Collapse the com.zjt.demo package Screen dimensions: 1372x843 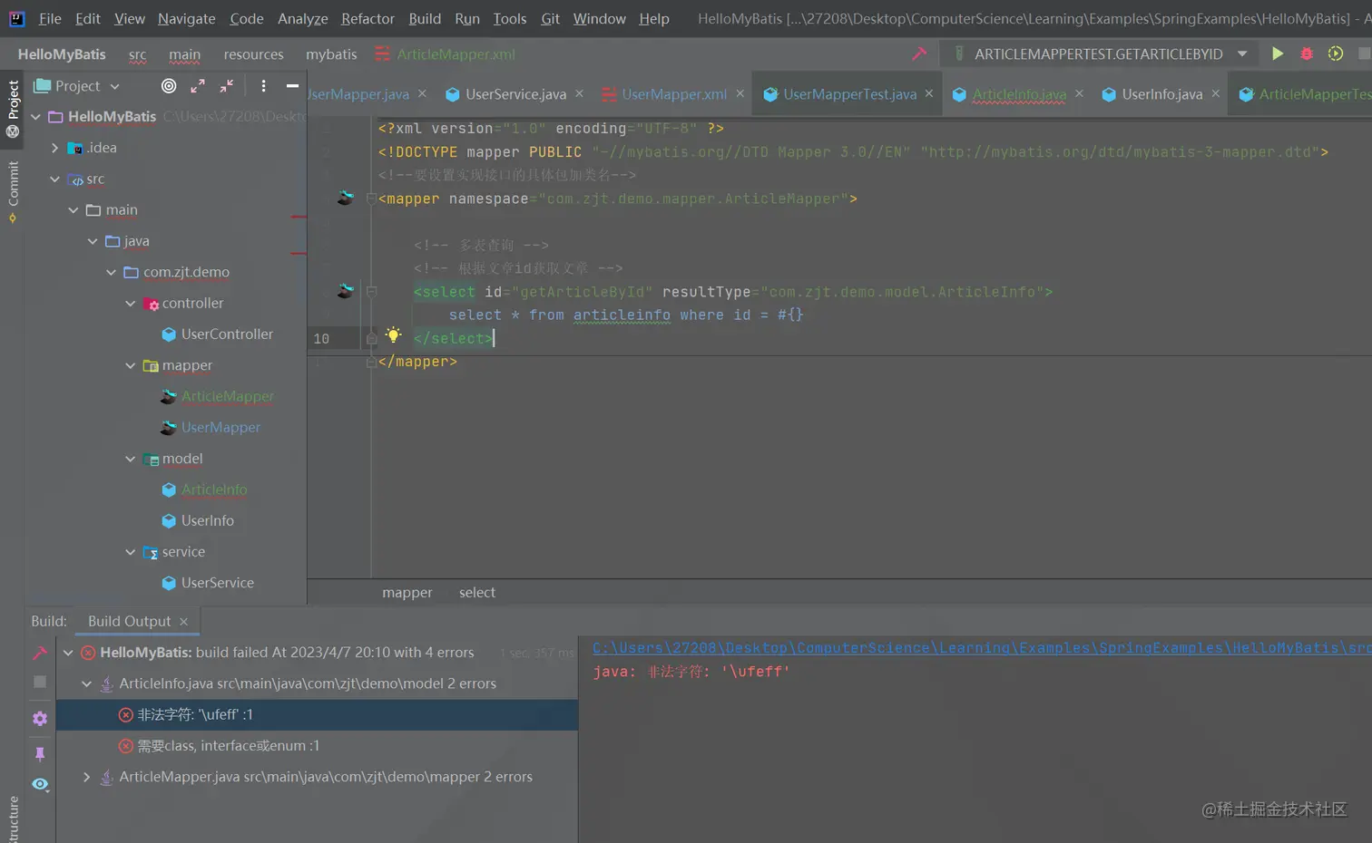112,272
